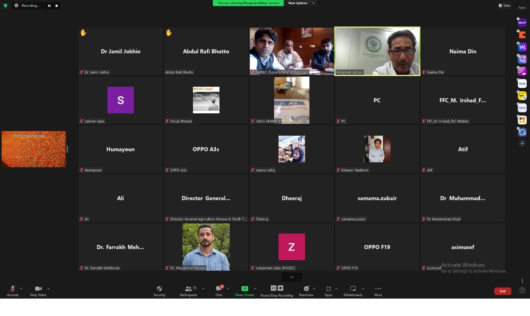The width and height of the screenshot is (530, 316).
Task: Expand the arrow next to Share Screen
Action: click(x=255, y=289)
